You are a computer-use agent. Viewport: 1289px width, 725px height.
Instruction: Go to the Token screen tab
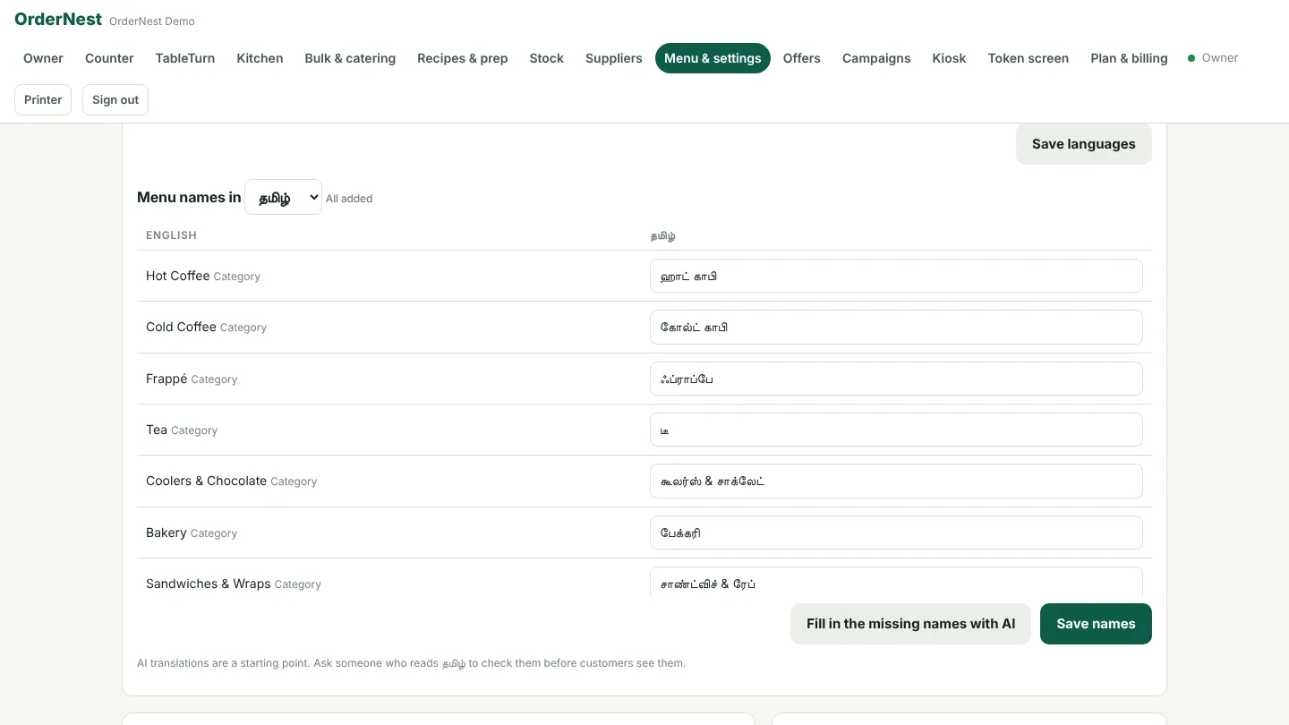1028,58
